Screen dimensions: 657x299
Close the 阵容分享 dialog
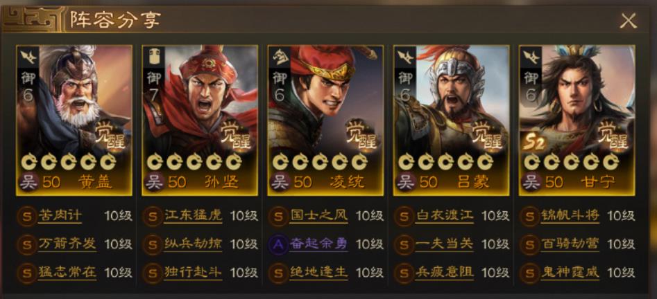coord(628,20)
